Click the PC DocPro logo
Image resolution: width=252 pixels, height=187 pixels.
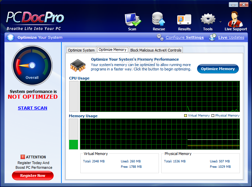[x=35, y=21]
